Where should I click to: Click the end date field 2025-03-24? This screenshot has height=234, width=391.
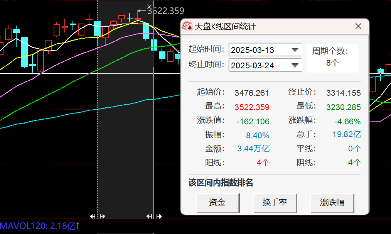(x=258, y=65)
